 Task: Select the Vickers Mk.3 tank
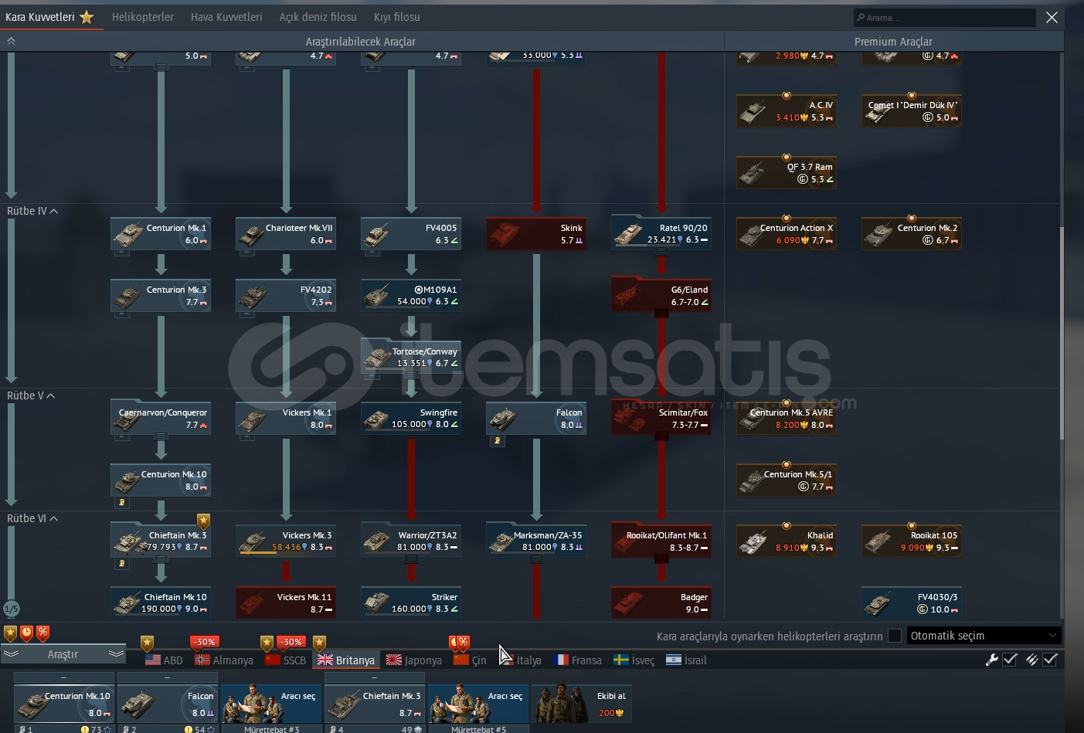click(286, 541)
